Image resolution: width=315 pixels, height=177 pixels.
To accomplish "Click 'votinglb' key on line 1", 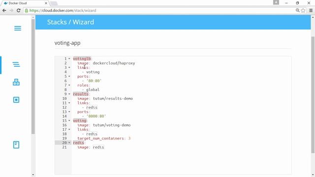I will pyautogui.click(x=82, y=59).
